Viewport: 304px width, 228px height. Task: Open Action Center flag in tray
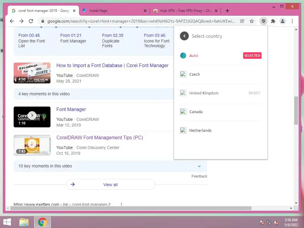pos(262,222)
